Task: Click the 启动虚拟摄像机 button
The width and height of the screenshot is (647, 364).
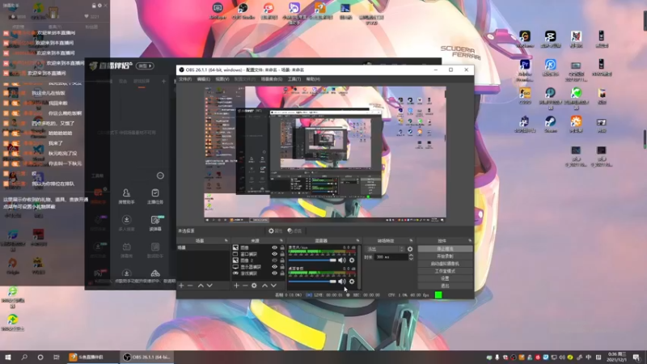Action: 445,264
